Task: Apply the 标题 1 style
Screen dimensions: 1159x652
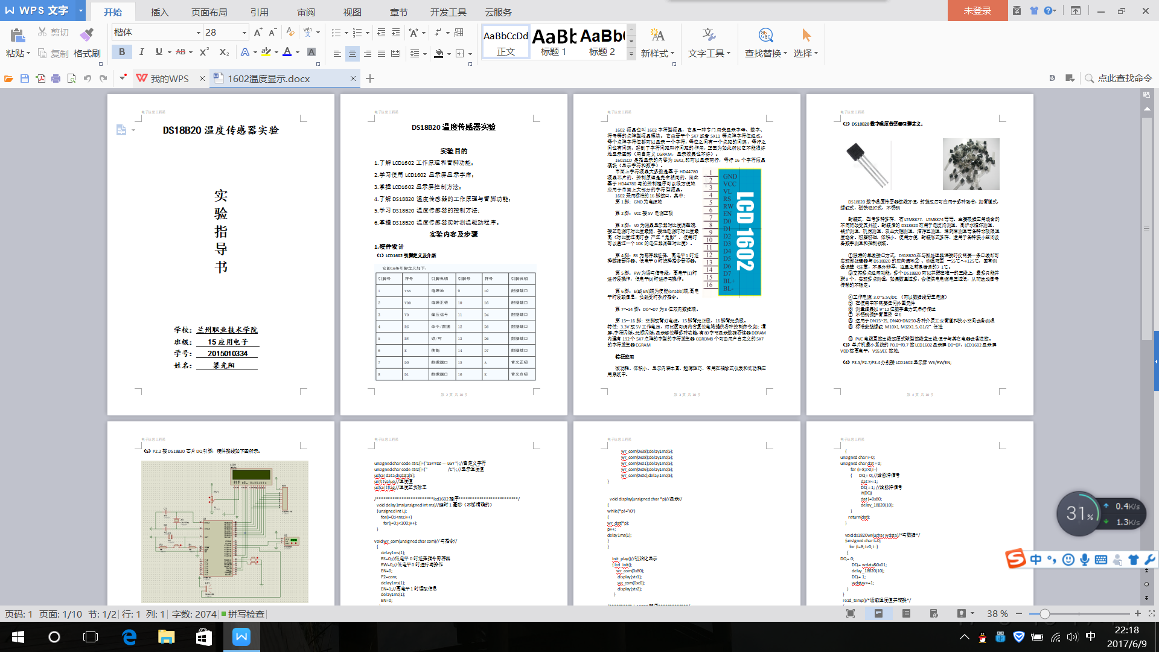Action: point(554,42)
